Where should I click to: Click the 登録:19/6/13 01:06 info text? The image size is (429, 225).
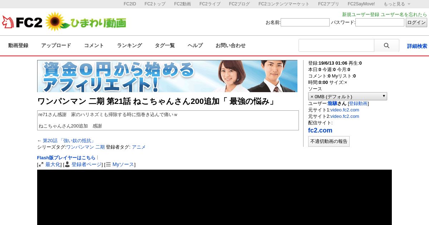click(328, 63)
